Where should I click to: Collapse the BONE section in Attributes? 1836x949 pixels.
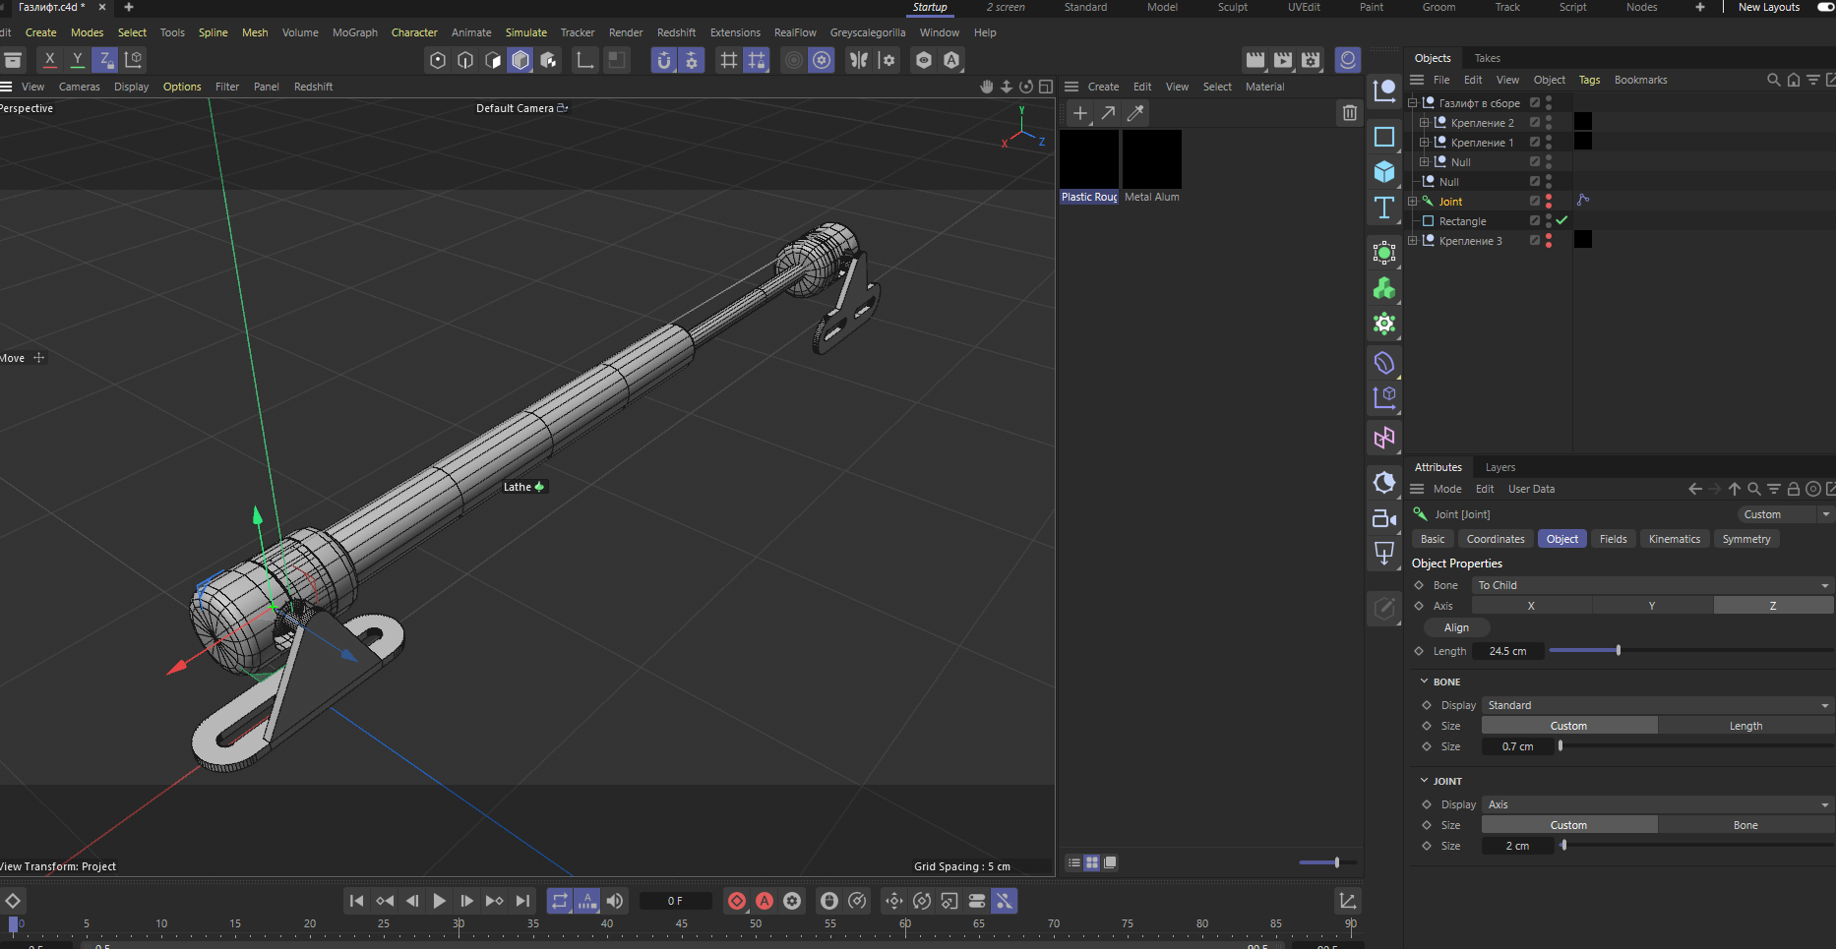1424,682
